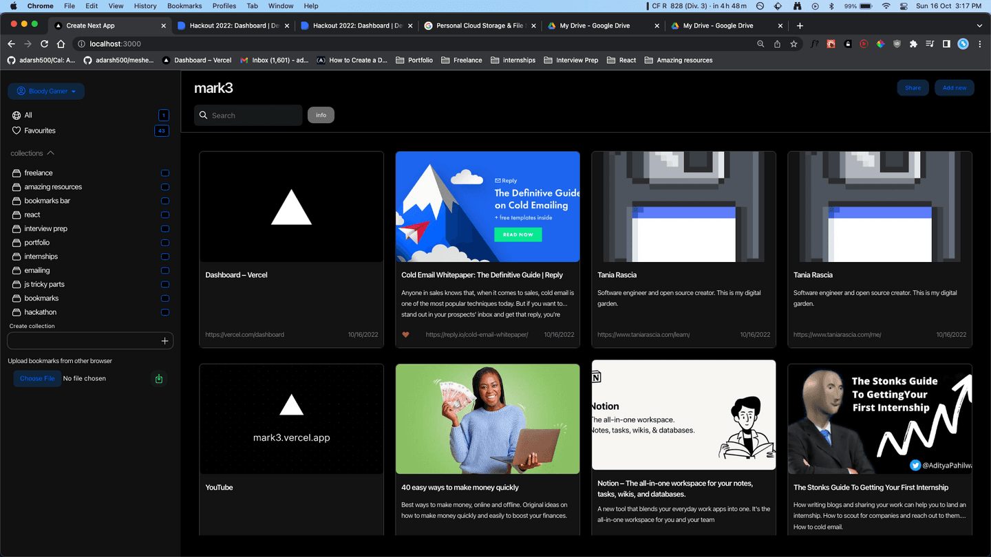
Task: Click the Add new button
Action: tap(954, 87)
